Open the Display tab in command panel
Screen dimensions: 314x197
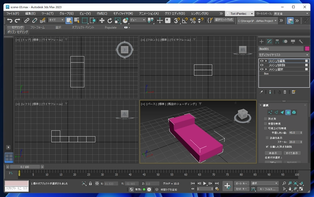293,42
